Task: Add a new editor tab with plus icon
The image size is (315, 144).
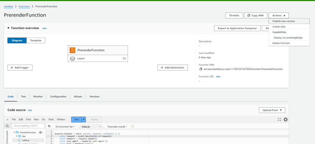Action: coord(133,126)
